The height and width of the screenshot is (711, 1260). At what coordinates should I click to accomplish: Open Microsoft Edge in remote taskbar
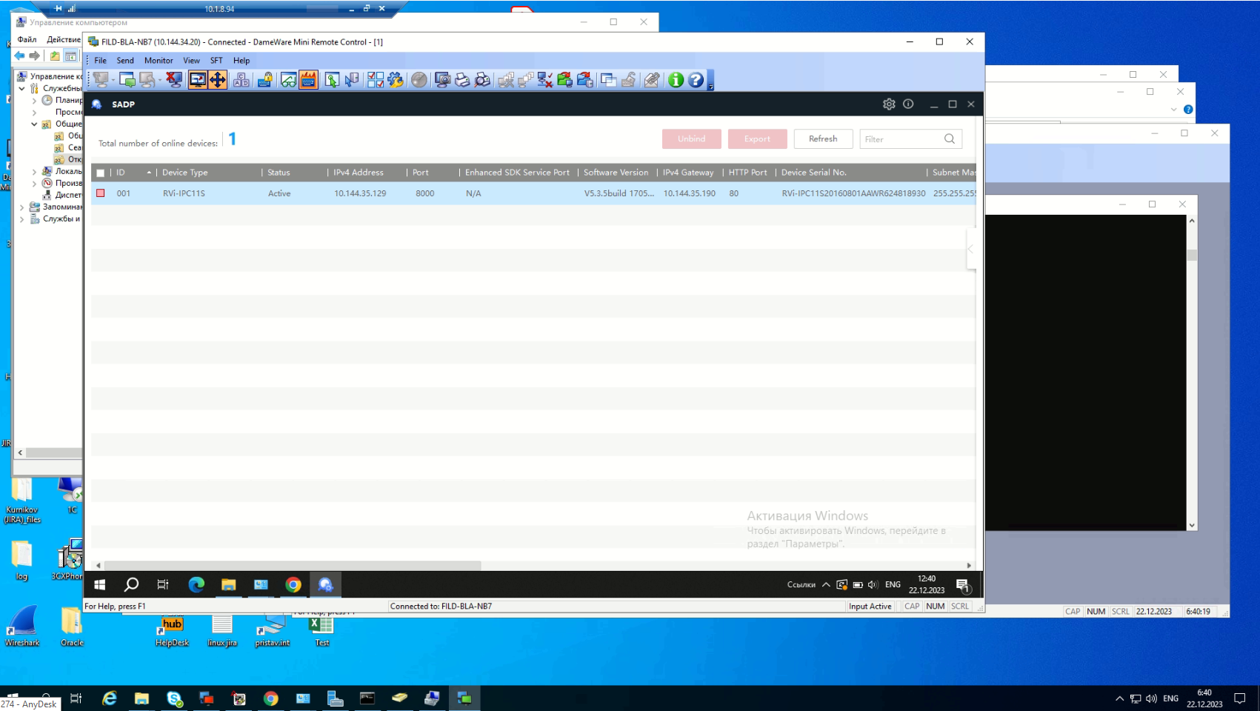(x=196, y=585)
